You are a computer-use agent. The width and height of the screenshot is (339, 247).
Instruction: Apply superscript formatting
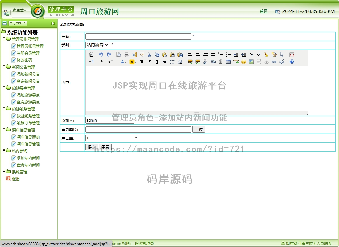259,55
